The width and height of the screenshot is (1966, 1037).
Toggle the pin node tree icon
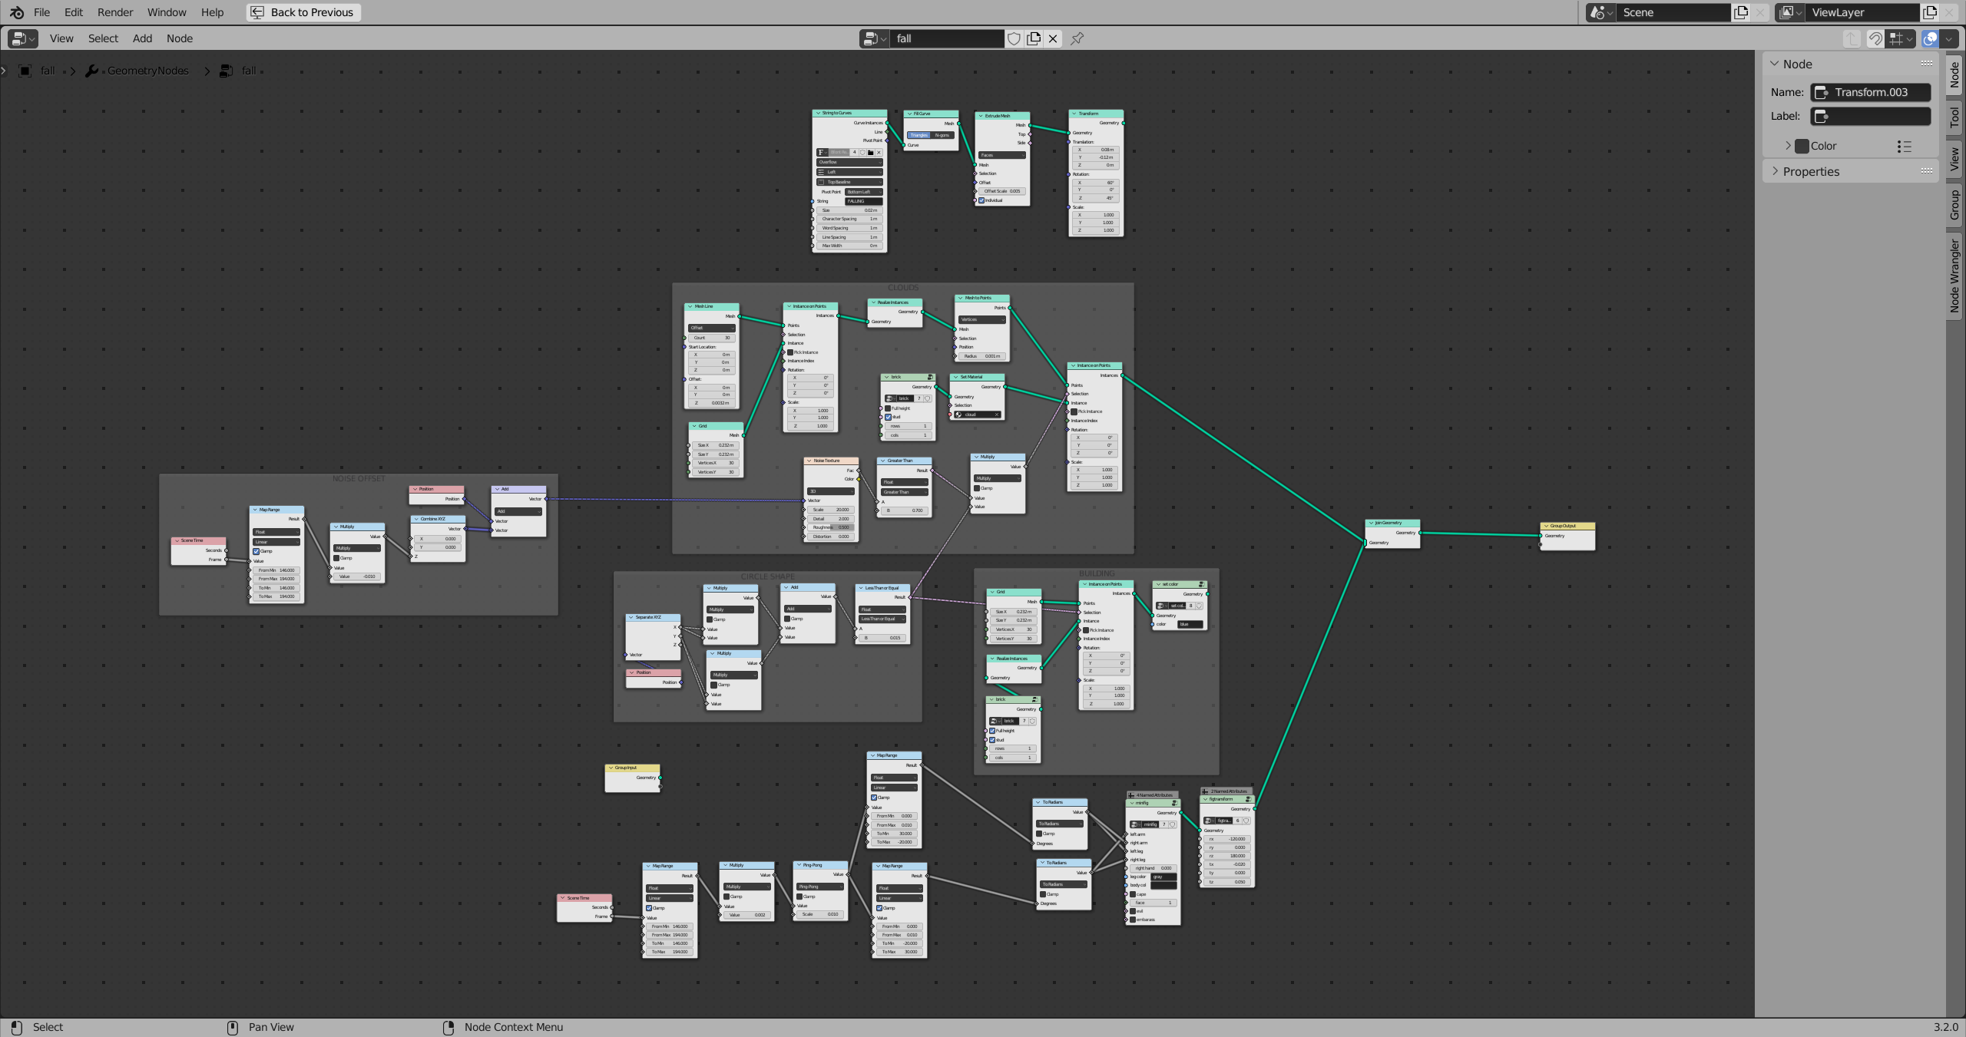pyautogui.click(x=1077, y=38)
